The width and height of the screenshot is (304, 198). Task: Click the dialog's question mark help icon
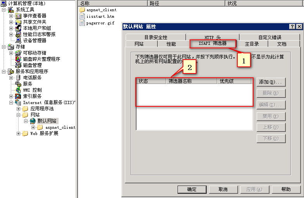pos(292,26)
